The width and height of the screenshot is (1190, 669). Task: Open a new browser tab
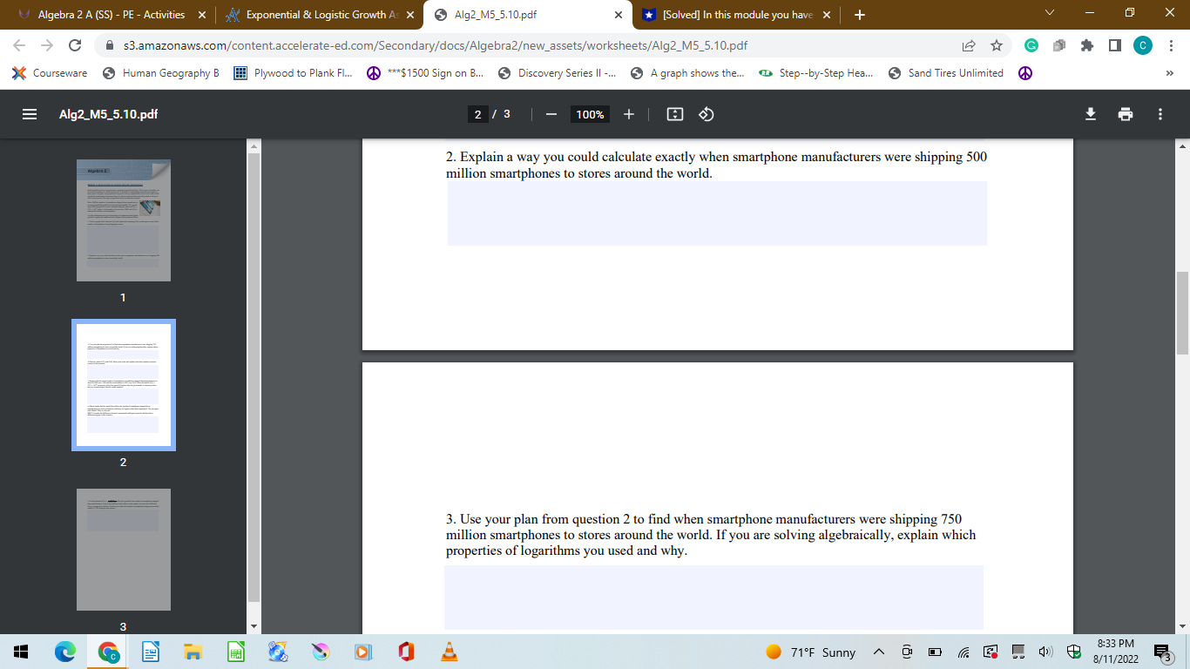point(860,15)
